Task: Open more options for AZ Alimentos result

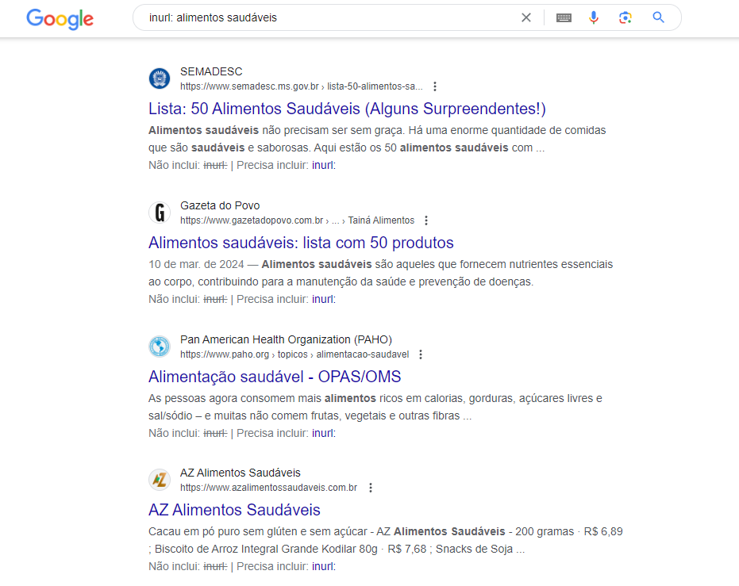Action: [x=371, y=488]
